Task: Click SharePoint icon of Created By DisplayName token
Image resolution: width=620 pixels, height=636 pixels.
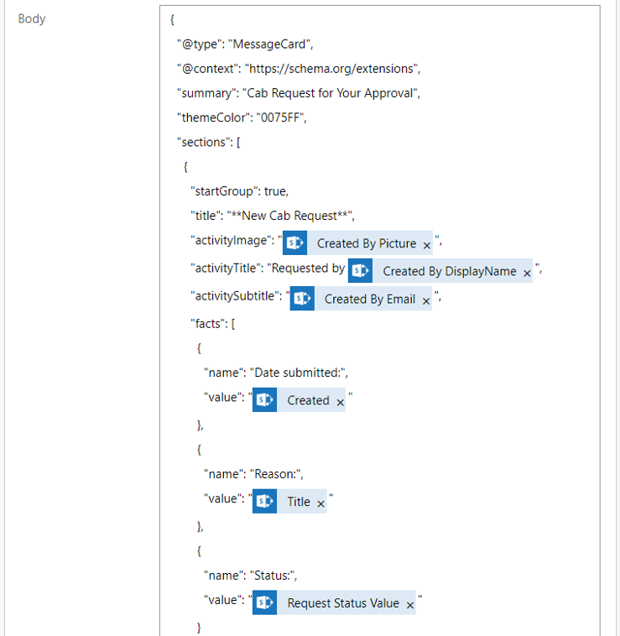Action: (x=360, y=270)
